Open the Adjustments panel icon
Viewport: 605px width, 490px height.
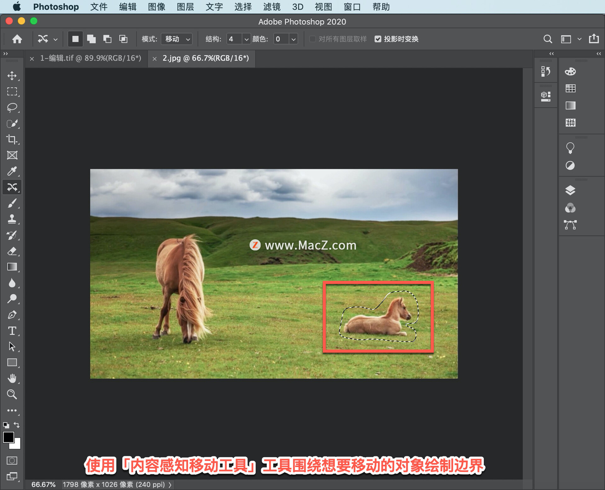click(x=570, y=165)
